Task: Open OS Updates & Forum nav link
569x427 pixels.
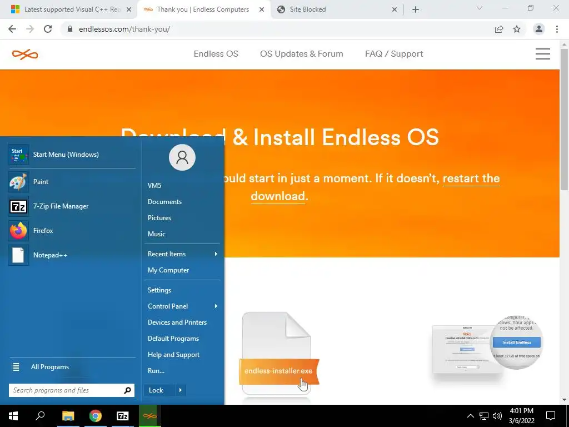Action: 302,54
